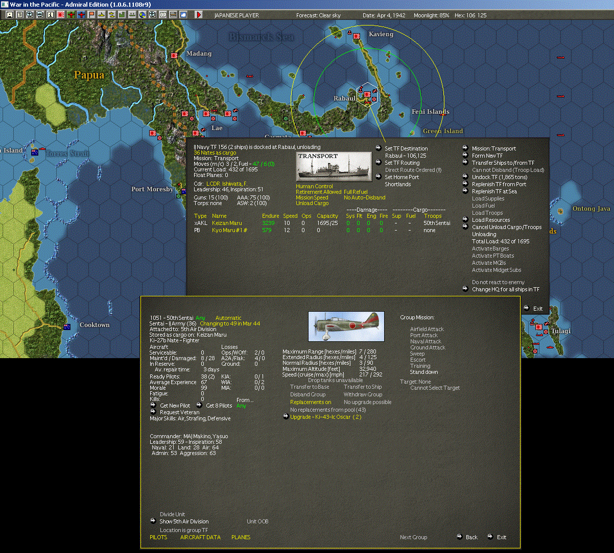Click the Japanese rising sun toolbar icon

pos(60,15)
